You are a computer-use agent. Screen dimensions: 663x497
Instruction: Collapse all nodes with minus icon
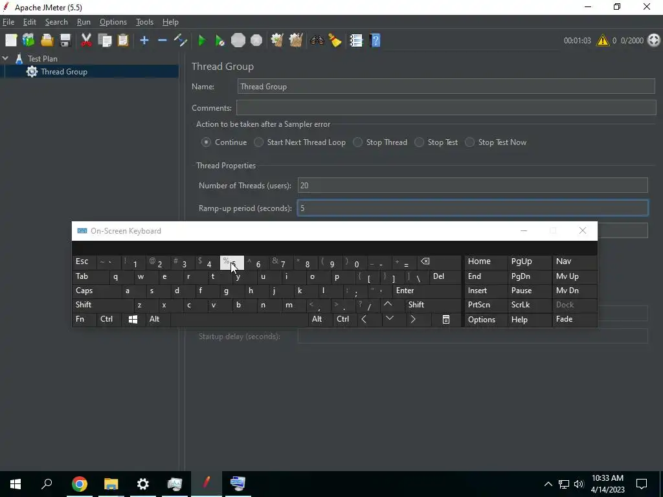pyautogui.click(x=163, y=41)
